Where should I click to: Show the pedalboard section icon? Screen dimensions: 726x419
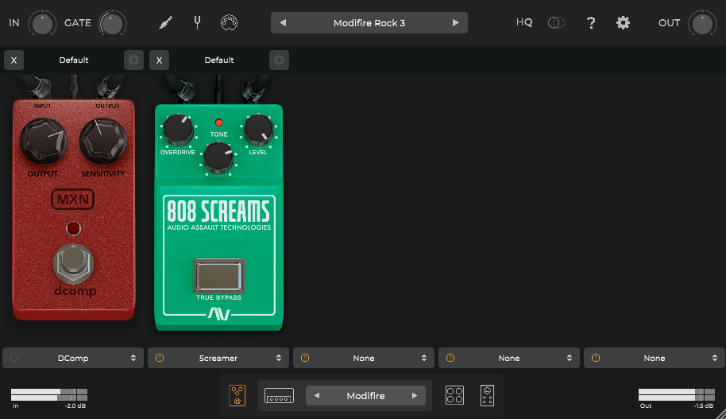(237, 395)
